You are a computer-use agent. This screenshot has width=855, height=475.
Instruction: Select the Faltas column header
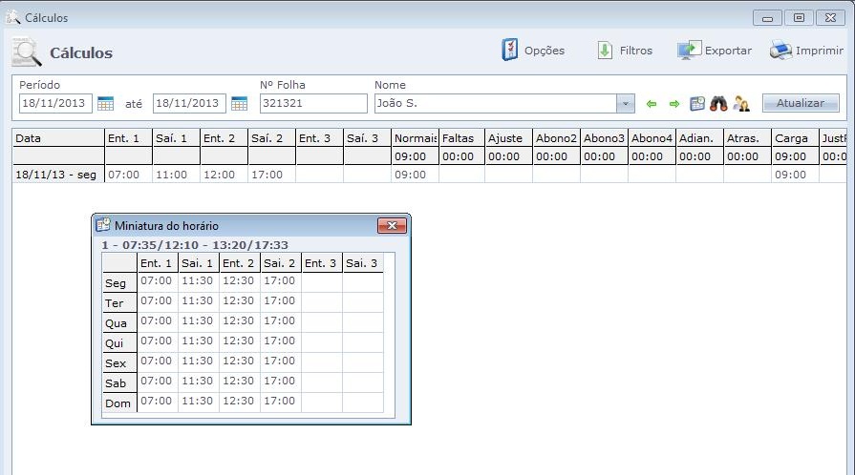click(x=461, y=138)
